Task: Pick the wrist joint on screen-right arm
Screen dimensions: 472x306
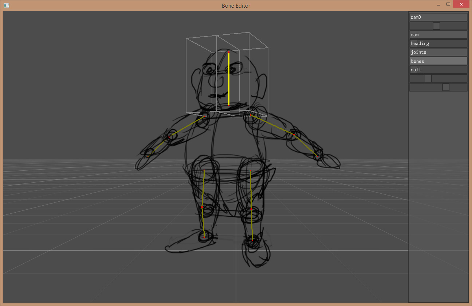Action: coord(317,157)
